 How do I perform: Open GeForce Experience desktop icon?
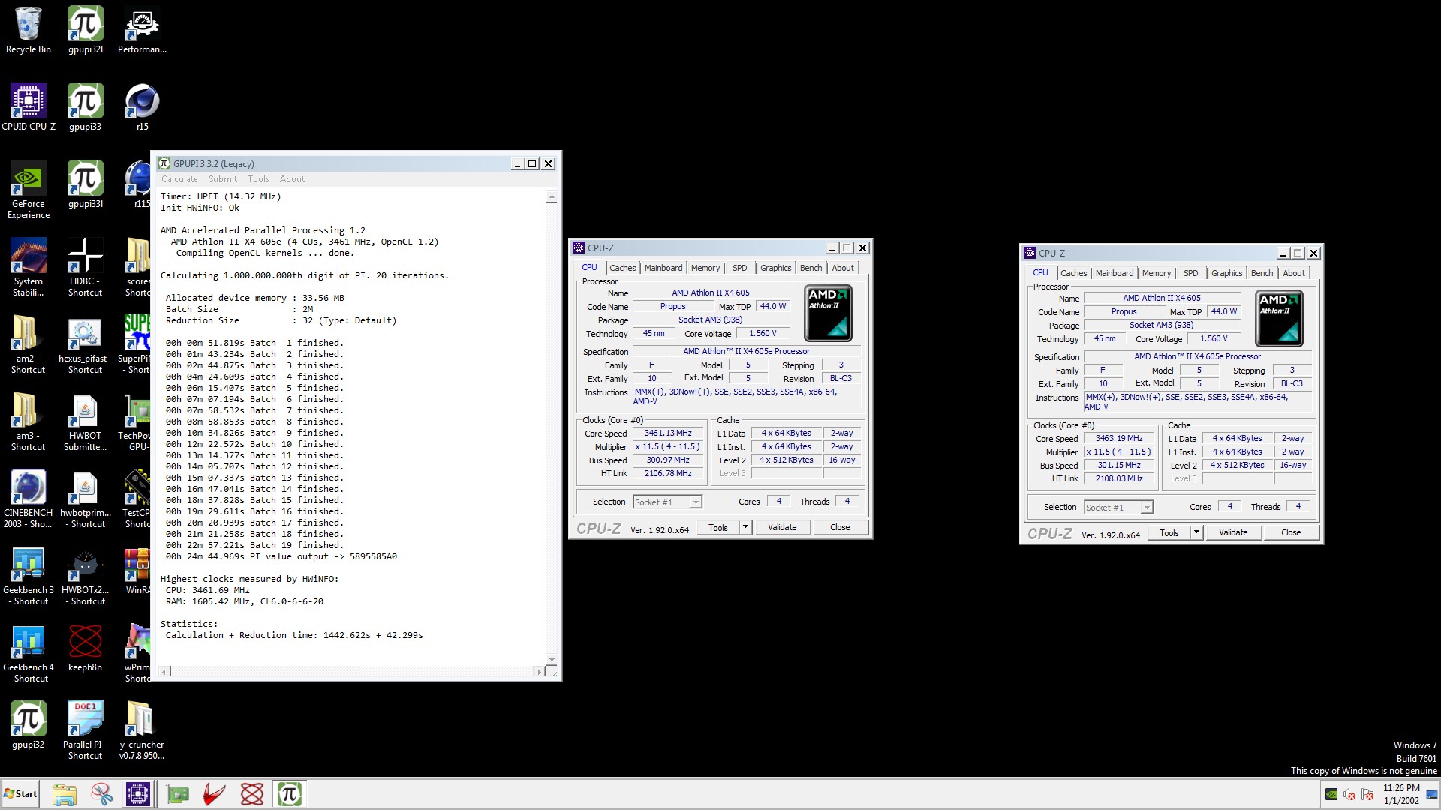[29, 190]
